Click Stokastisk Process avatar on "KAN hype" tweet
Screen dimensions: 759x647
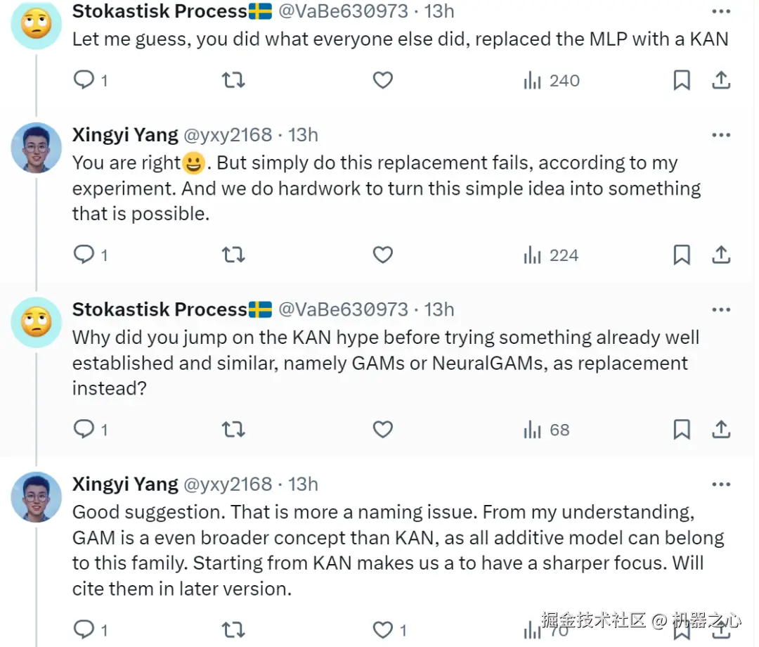(37, 322)
